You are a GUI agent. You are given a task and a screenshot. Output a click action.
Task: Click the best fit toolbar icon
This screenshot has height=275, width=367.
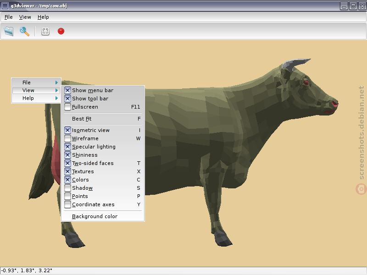click(45, 31)
